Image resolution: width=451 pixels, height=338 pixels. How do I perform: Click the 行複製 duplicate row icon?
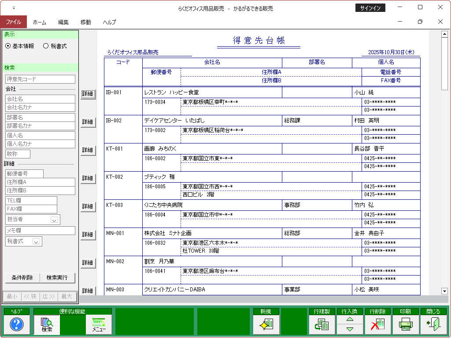click(x=322, y=325)
